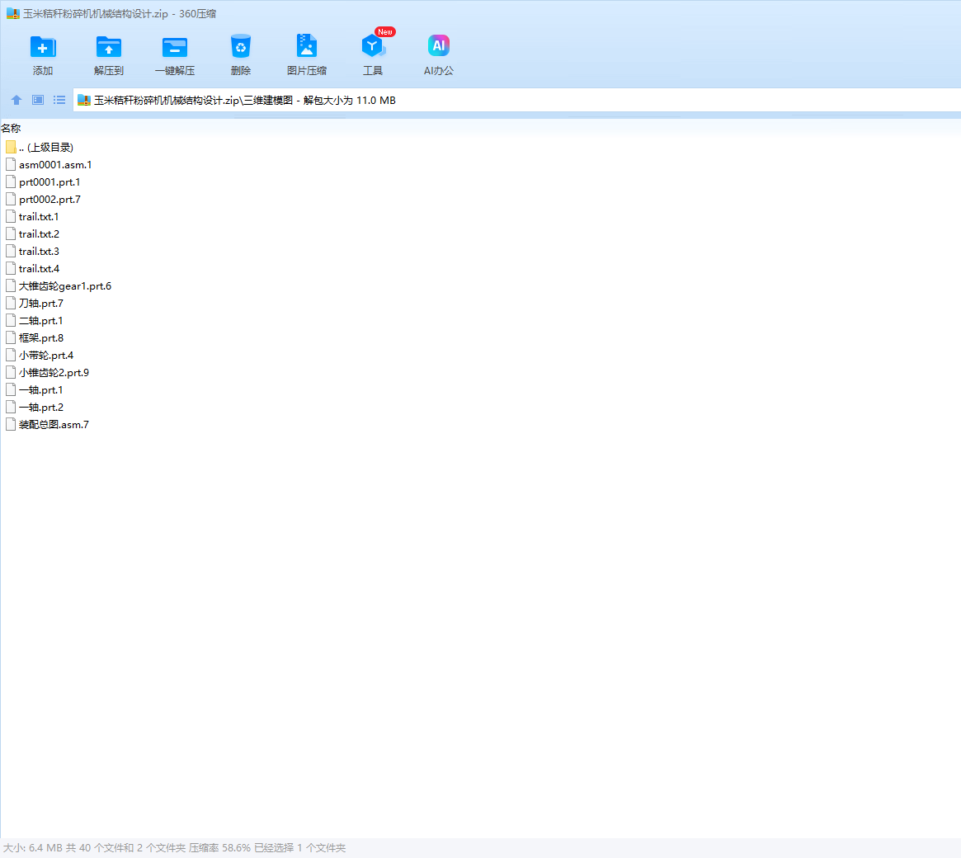Image resolution: width=961 pixels, height=858 pixels.
Task: Select file trail.txt.2
Action: [x=40, y=233]
